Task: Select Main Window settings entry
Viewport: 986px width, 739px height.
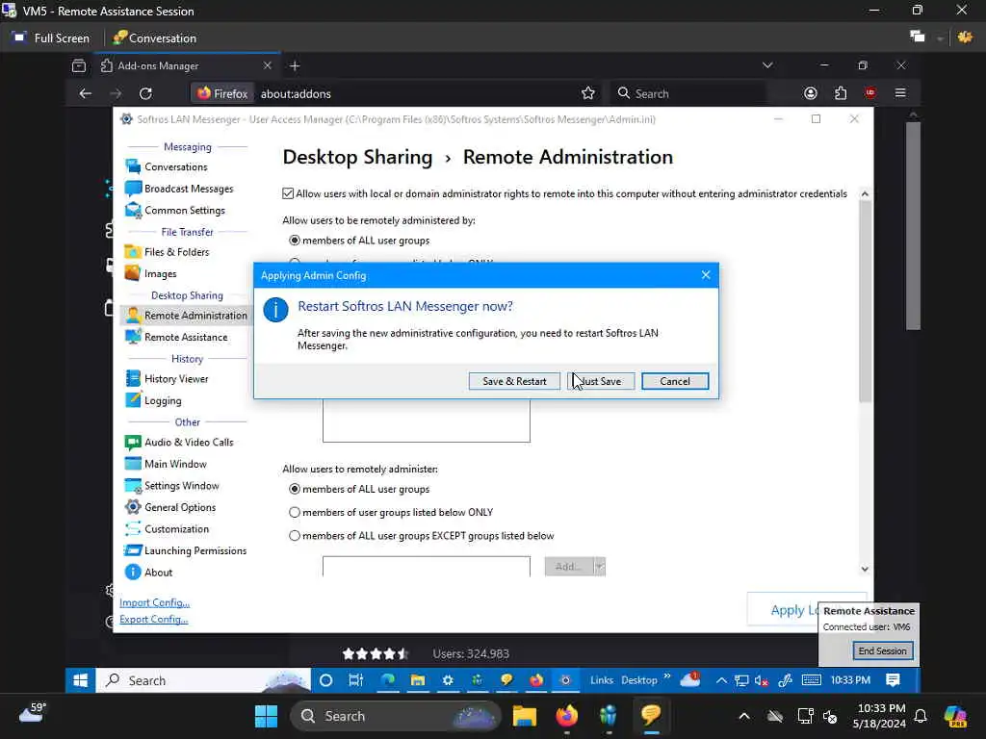Action: [x=166, y=465]
